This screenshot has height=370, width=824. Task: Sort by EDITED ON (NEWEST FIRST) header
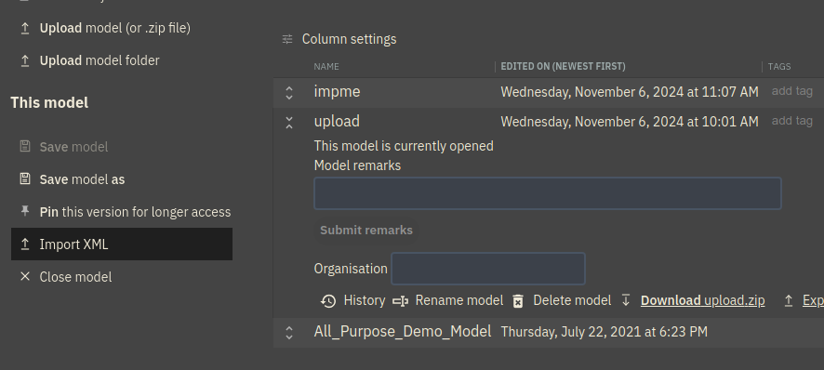point(563,67)
